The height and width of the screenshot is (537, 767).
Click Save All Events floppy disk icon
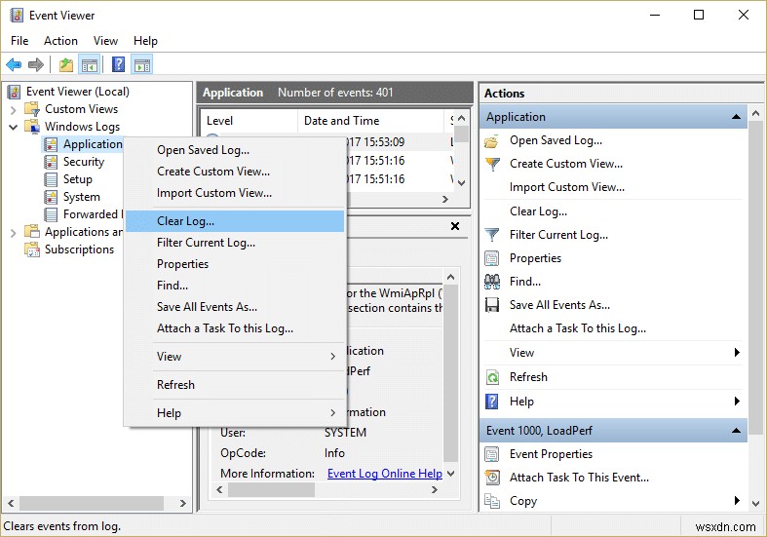(492, 305)
